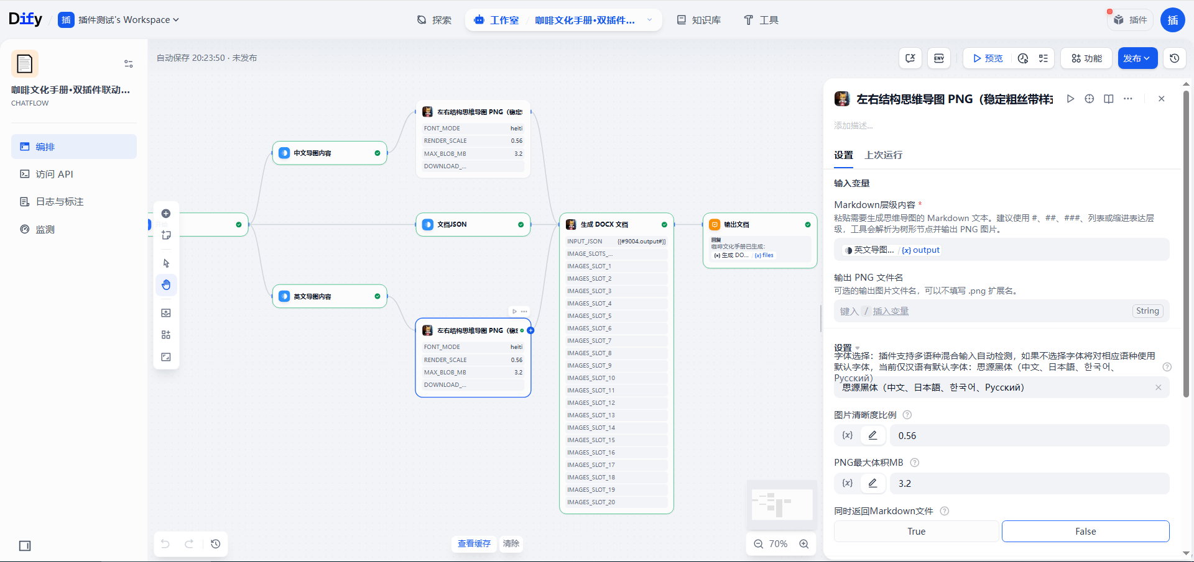Click the 功能 features button
The image size is (1194, 562).
[1086, 58]
